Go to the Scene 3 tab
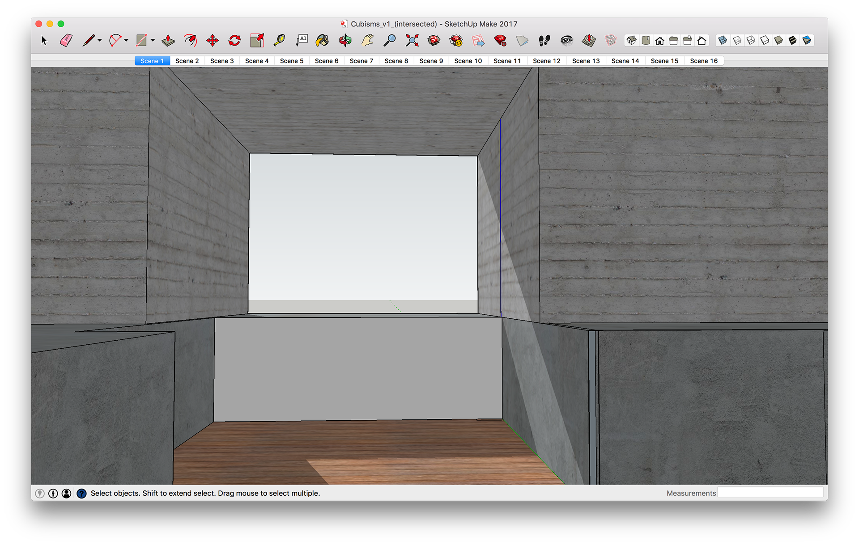This screenshot has height=545, width=859. (222, 61)
